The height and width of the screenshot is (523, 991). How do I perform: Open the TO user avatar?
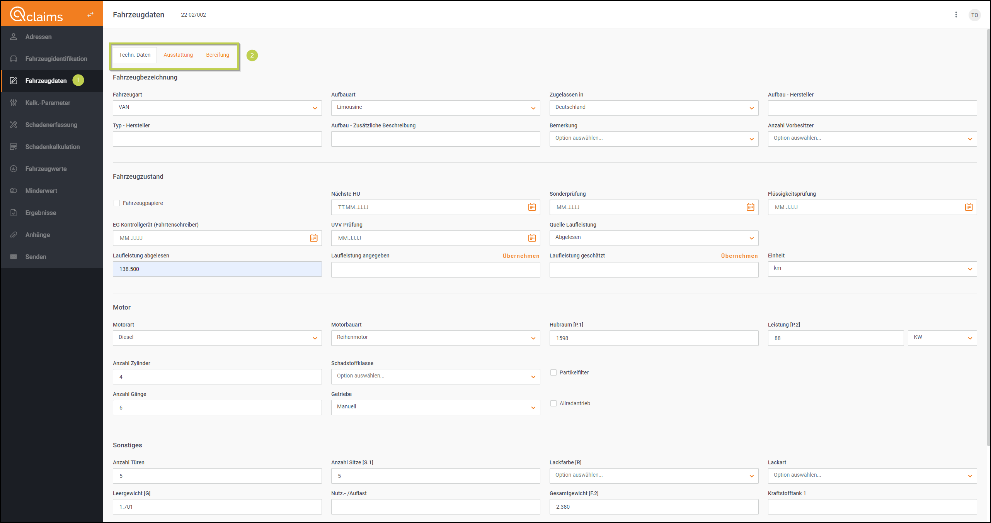pyautogui.click(x=974, y=15)
